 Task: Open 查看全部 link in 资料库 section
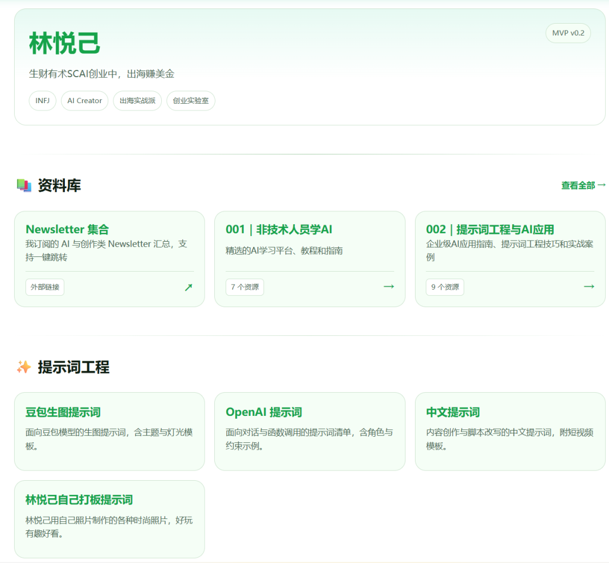coord(584,185)
